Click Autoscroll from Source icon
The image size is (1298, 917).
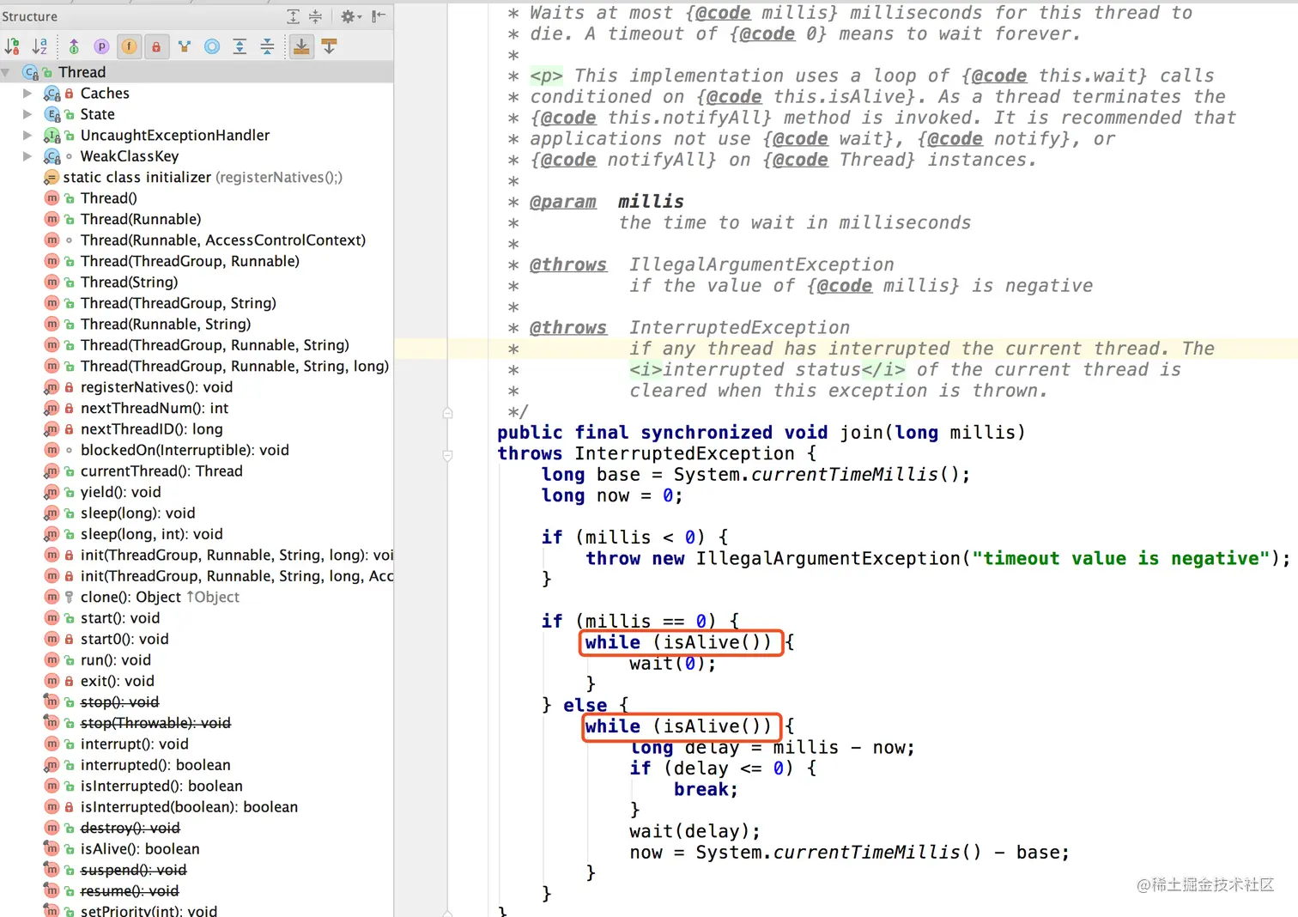[329, 46]
